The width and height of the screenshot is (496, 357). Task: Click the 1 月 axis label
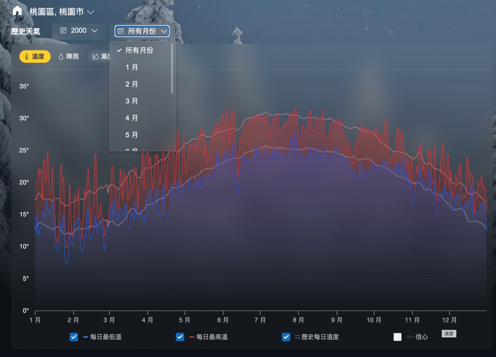[35, 320]
